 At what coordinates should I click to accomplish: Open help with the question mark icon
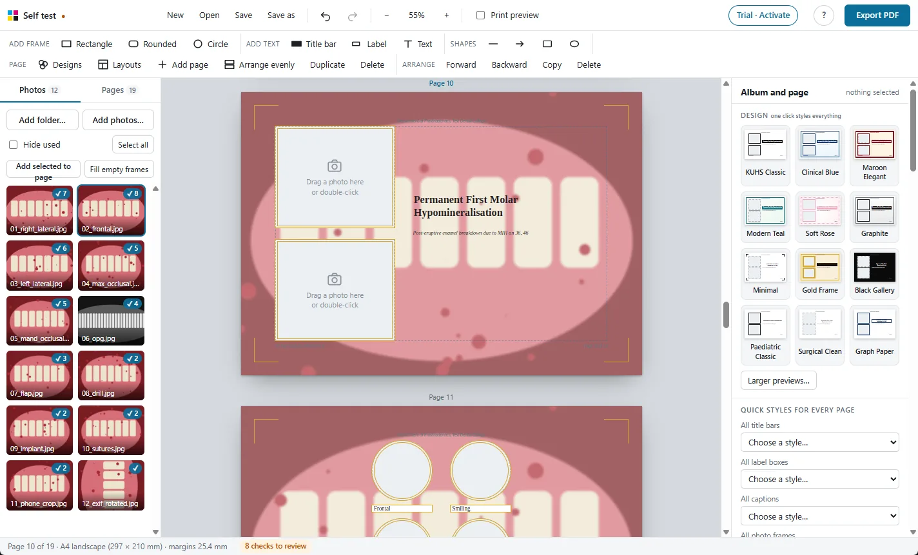pyautogui.click(x=824, y=15)
